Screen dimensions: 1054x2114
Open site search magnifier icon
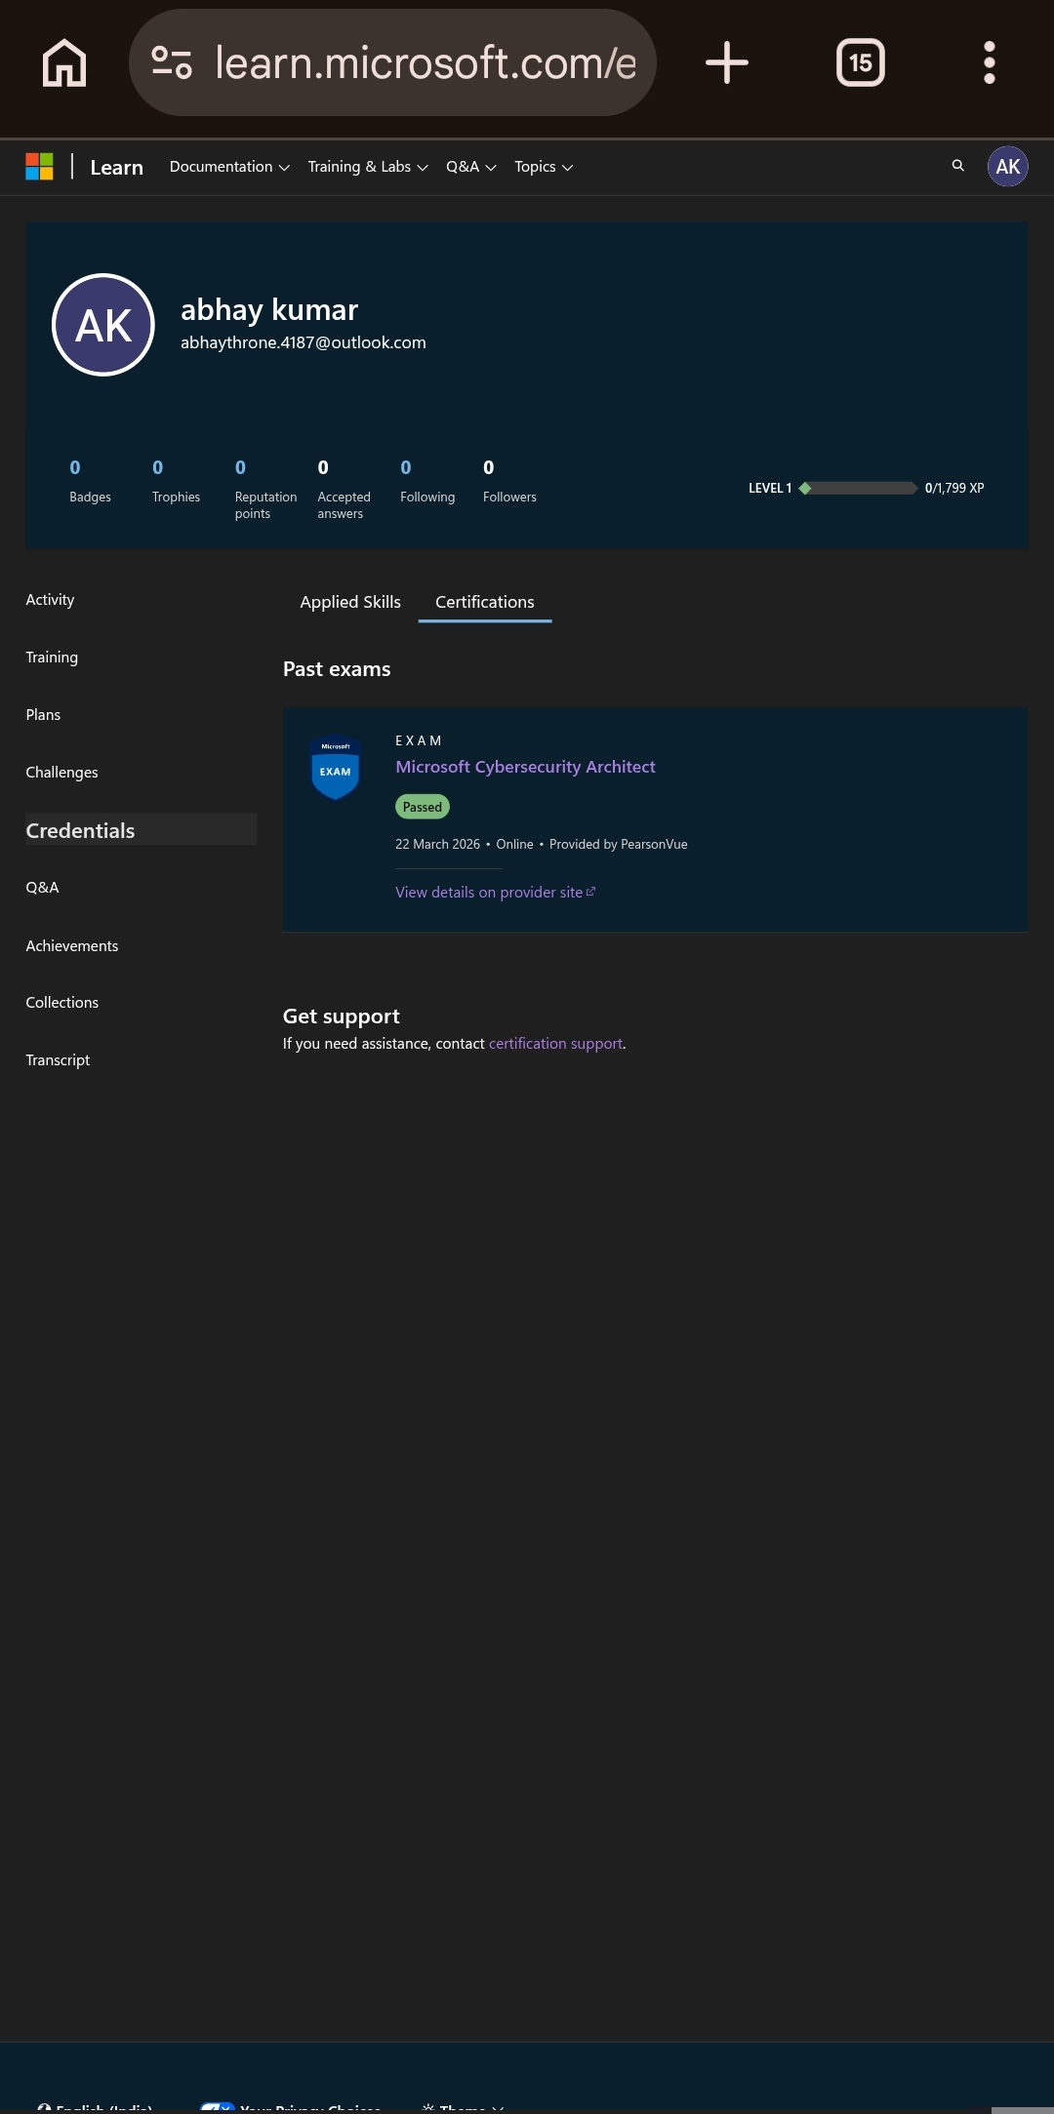coord(958,166)
